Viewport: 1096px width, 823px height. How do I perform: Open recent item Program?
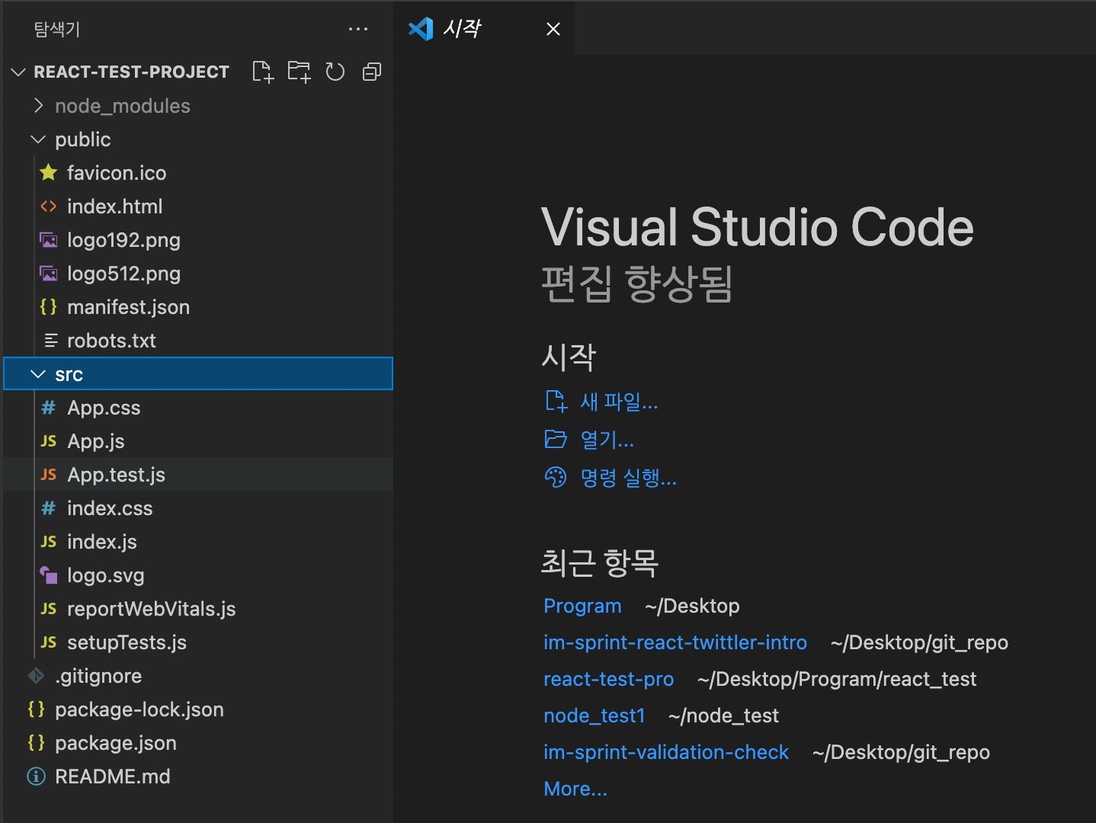pyautogui.click(x=582, y=606)
